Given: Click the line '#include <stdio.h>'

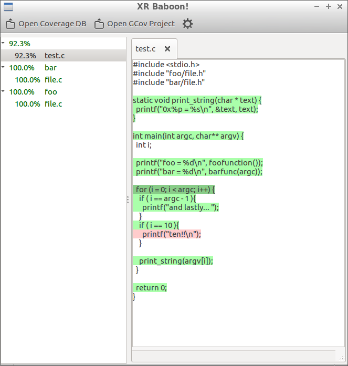Looking at the screenshot, I should coord(166,65).
